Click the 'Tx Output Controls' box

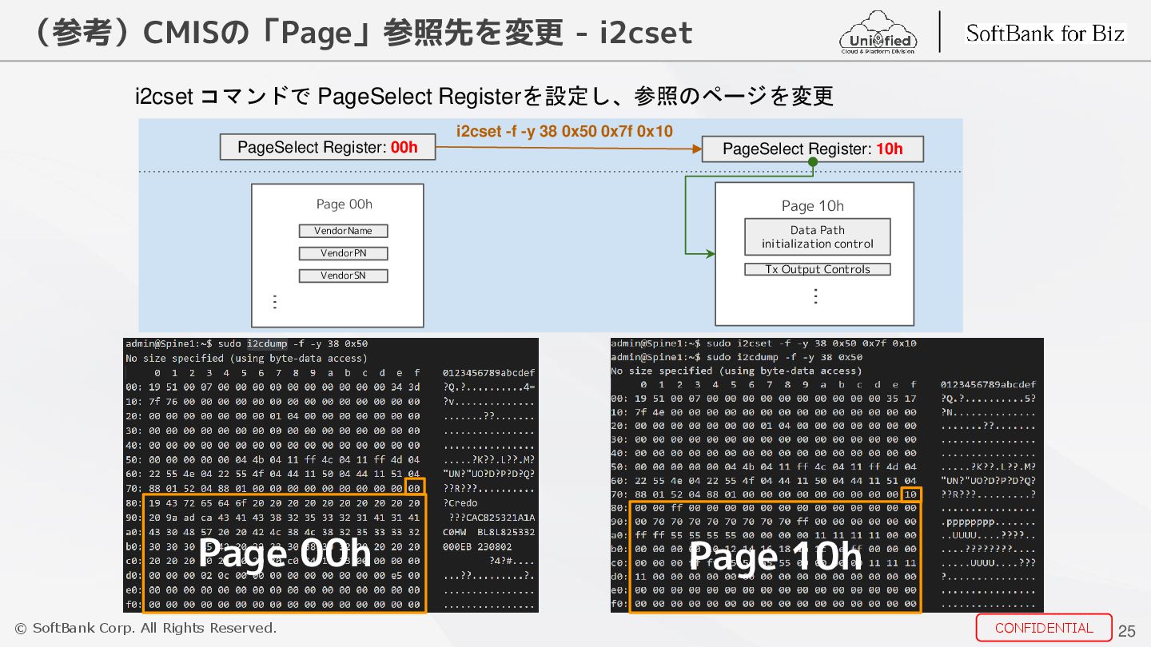(x=818, y=269)
